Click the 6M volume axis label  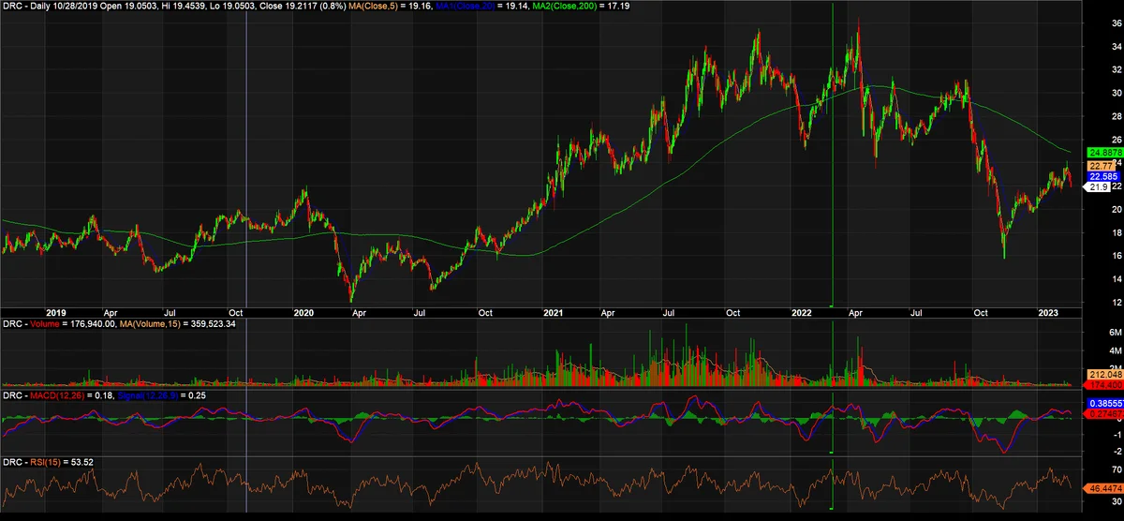[x=1115, y=333]
